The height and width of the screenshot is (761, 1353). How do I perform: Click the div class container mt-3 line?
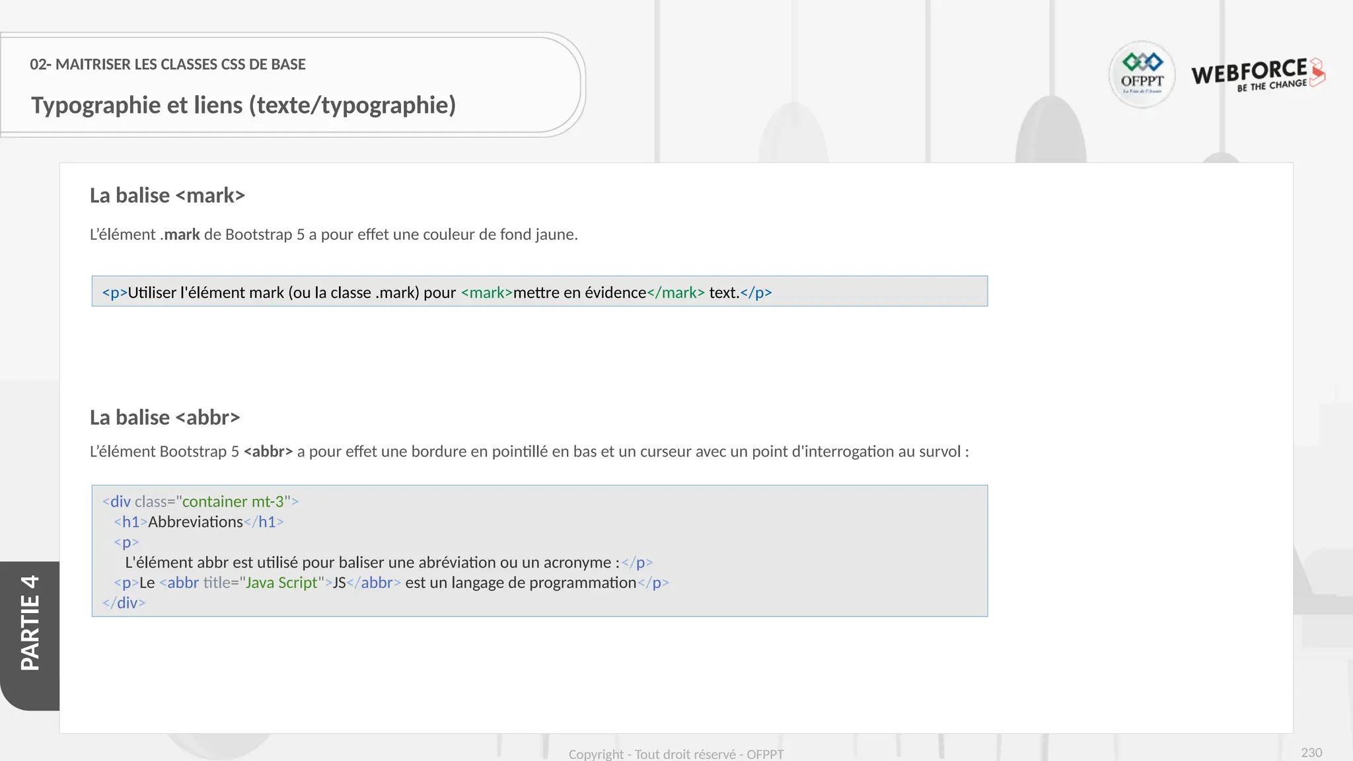pos(200,502)
